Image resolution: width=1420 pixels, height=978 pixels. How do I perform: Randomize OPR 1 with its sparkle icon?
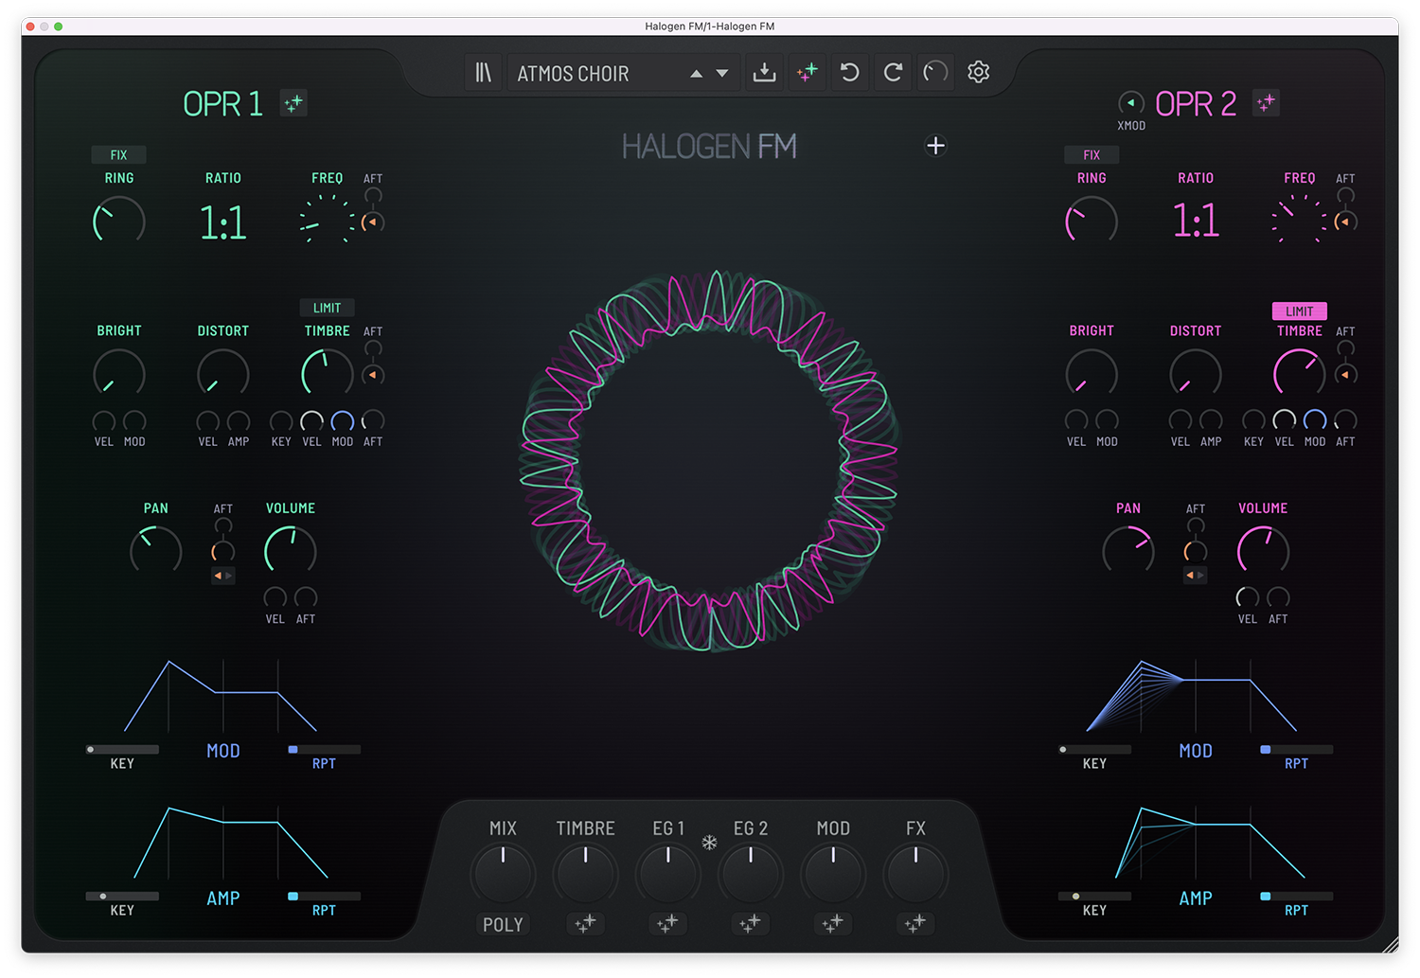click(x=293, y=103)
